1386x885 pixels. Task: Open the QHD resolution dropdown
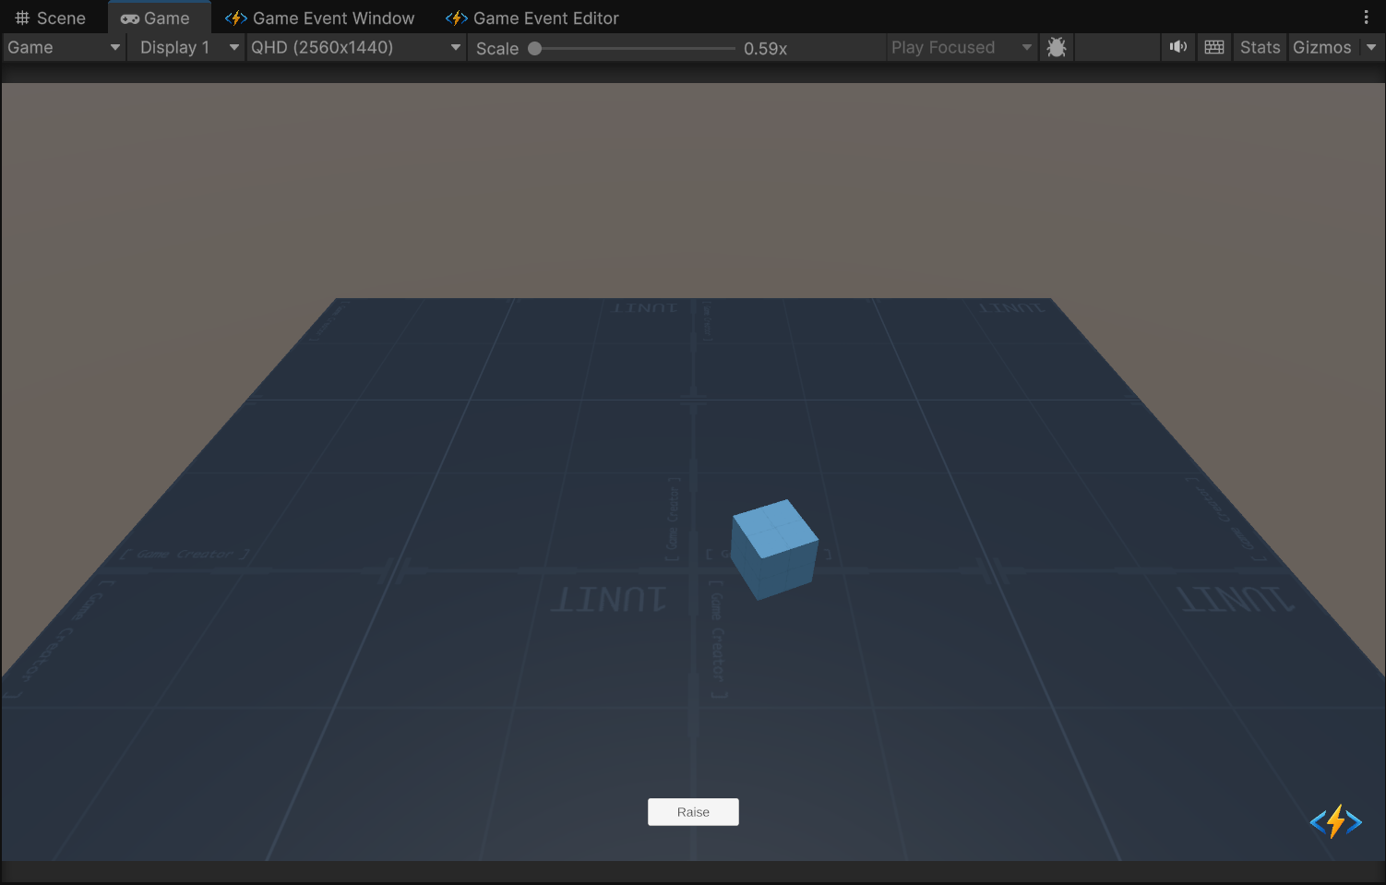point(355,47)
